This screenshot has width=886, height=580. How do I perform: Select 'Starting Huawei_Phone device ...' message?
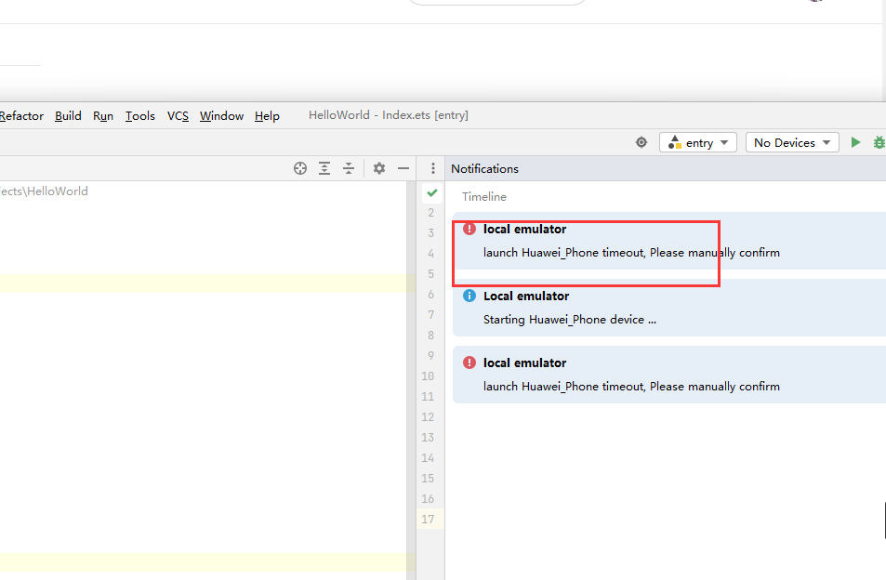click(x=570, y=320)
